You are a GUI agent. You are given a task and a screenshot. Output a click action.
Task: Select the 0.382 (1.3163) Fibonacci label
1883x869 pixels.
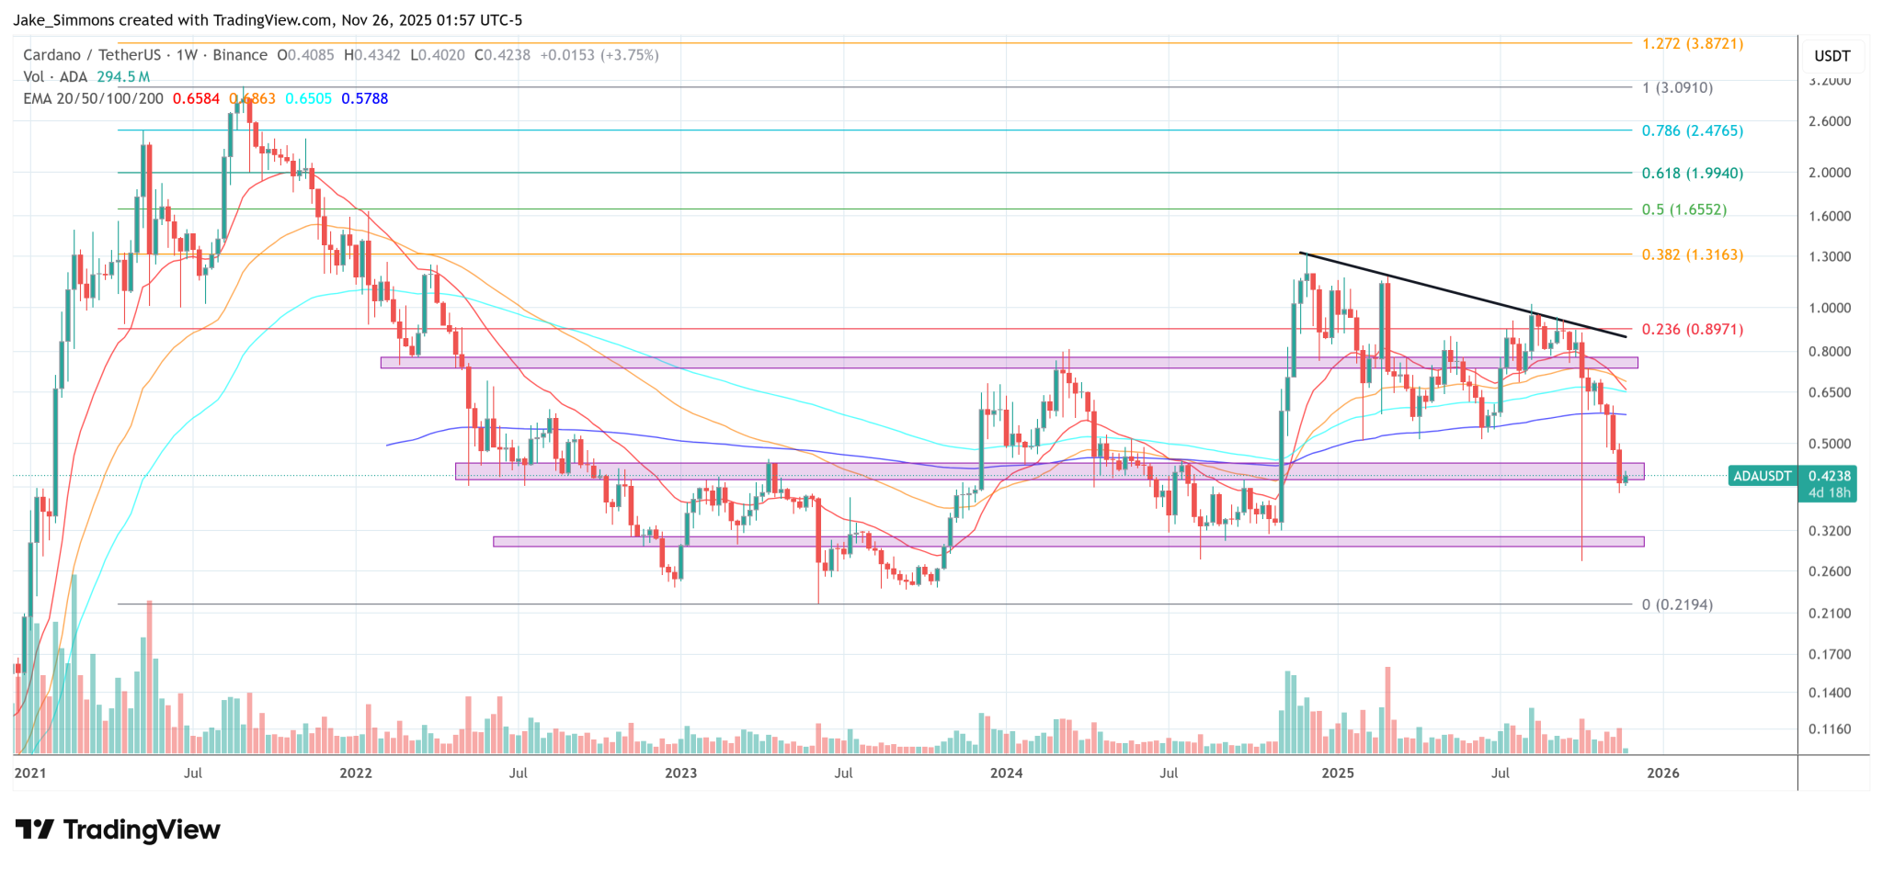point(1692,254)
